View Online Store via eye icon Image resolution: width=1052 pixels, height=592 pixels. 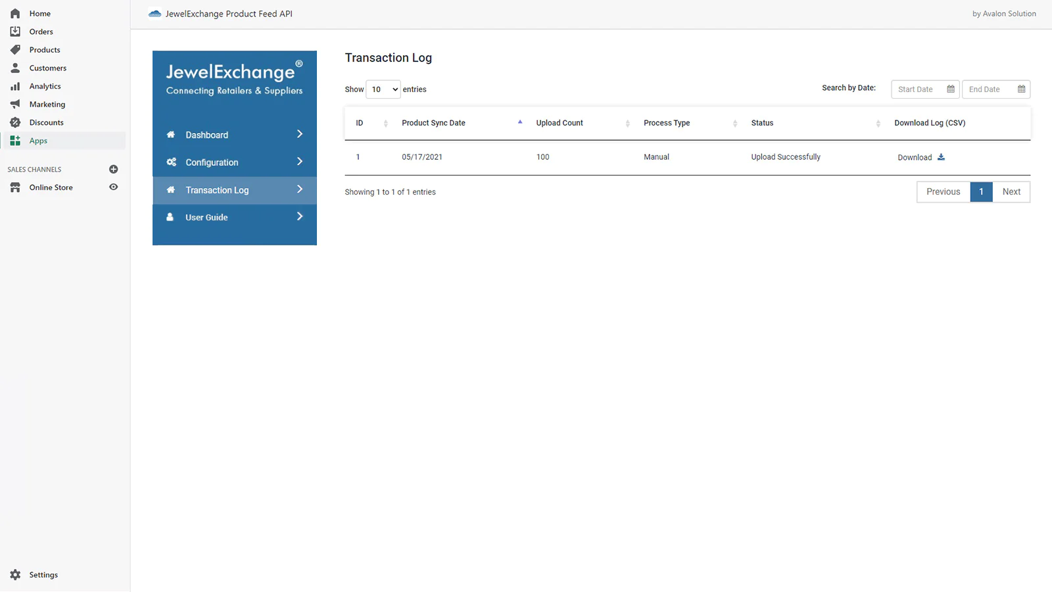[x=113, y=187]
